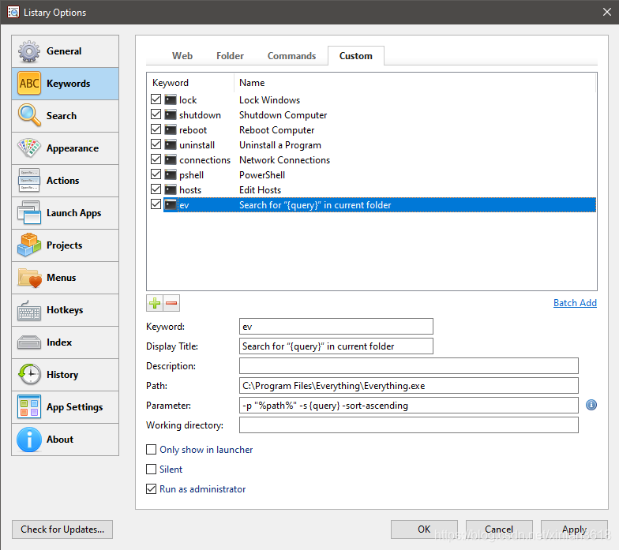Click the Display Title input field
The width and height of the screenshot is (619, 550).
tap(336, 346)
